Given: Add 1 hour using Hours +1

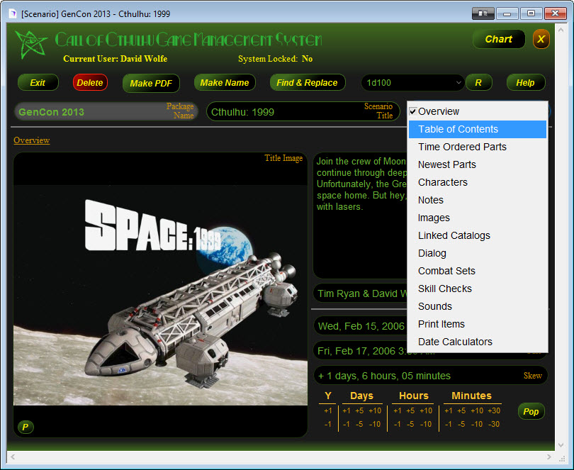Looking at the screenshot, I should pos(398,410).
